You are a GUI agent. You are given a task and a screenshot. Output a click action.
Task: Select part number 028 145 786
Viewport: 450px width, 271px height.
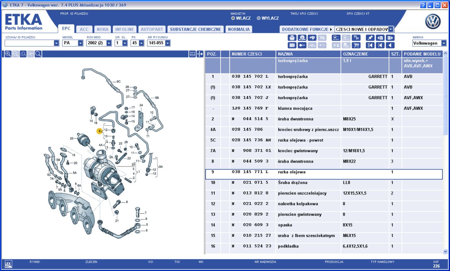click(247, 130)
